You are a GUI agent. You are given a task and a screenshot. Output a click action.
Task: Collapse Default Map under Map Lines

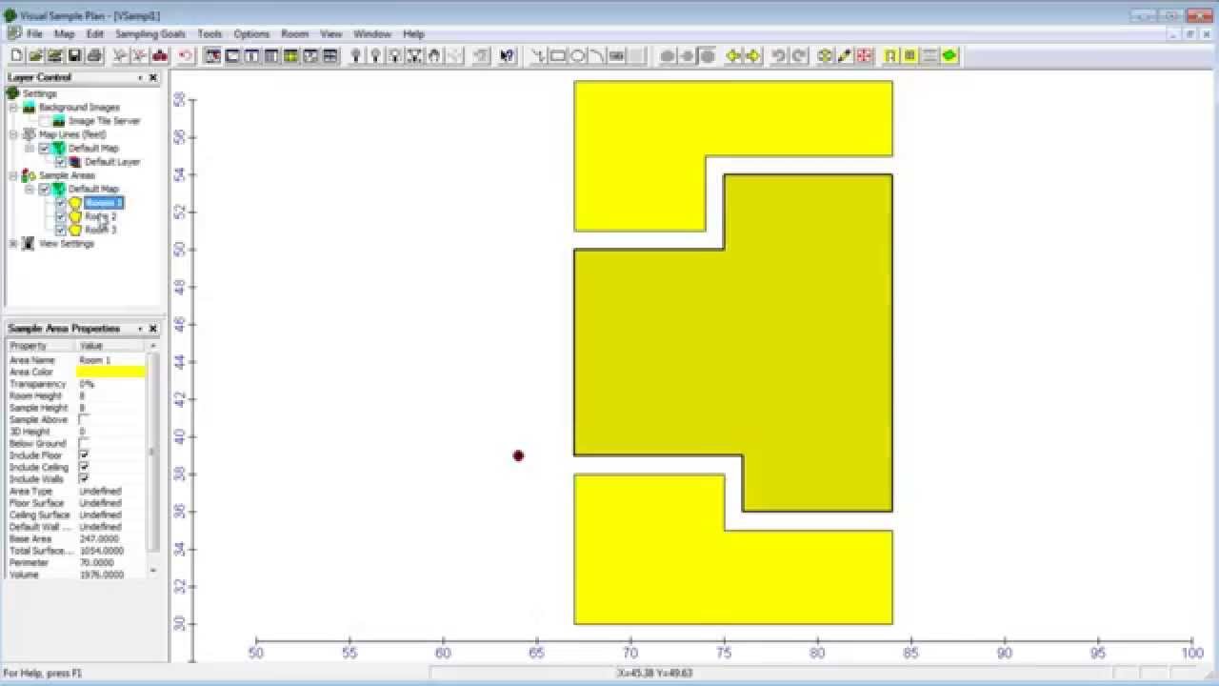[30, 149]
